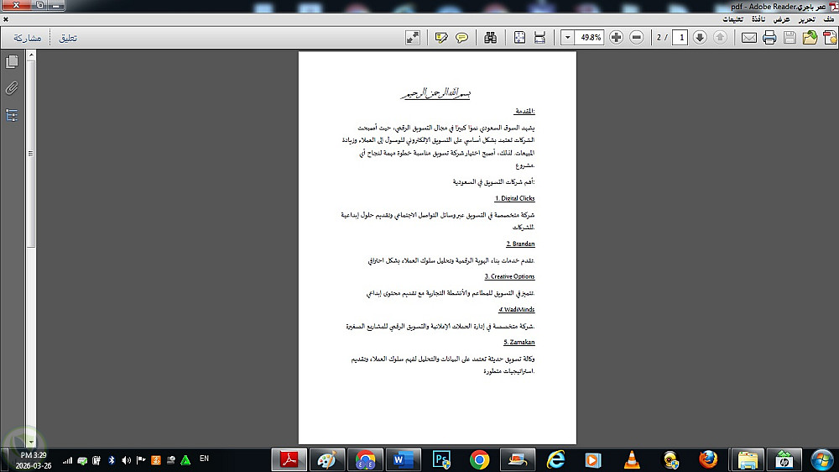The width and height of the screenshot is (839, 472).
Task: Click the vertical scrollbar up arrow
Action: point(31,55)
